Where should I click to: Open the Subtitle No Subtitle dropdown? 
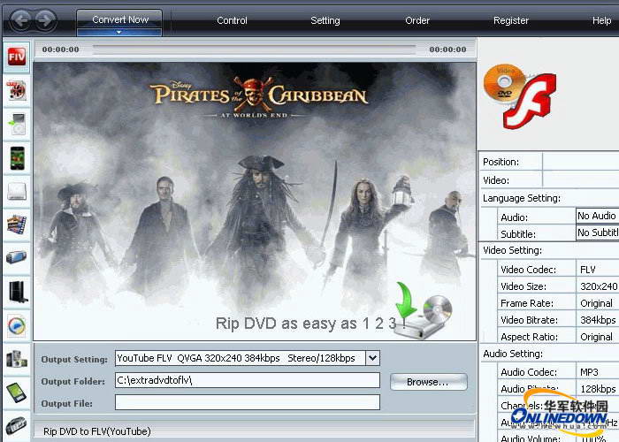(x=597, y=232)
